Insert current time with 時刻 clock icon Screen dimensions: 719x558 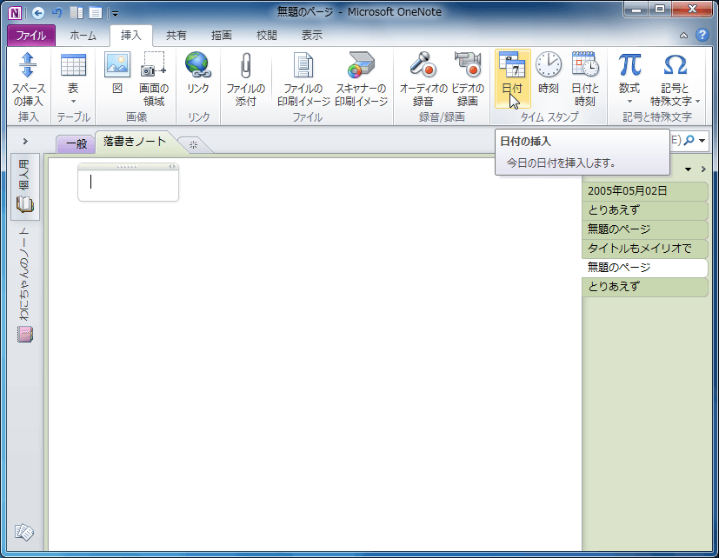point(549,73)
